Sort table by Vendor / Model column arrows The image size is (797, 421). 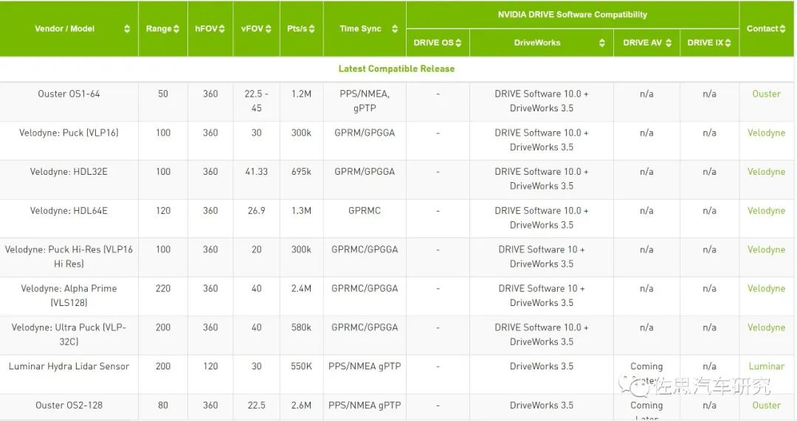coord(127,29)
